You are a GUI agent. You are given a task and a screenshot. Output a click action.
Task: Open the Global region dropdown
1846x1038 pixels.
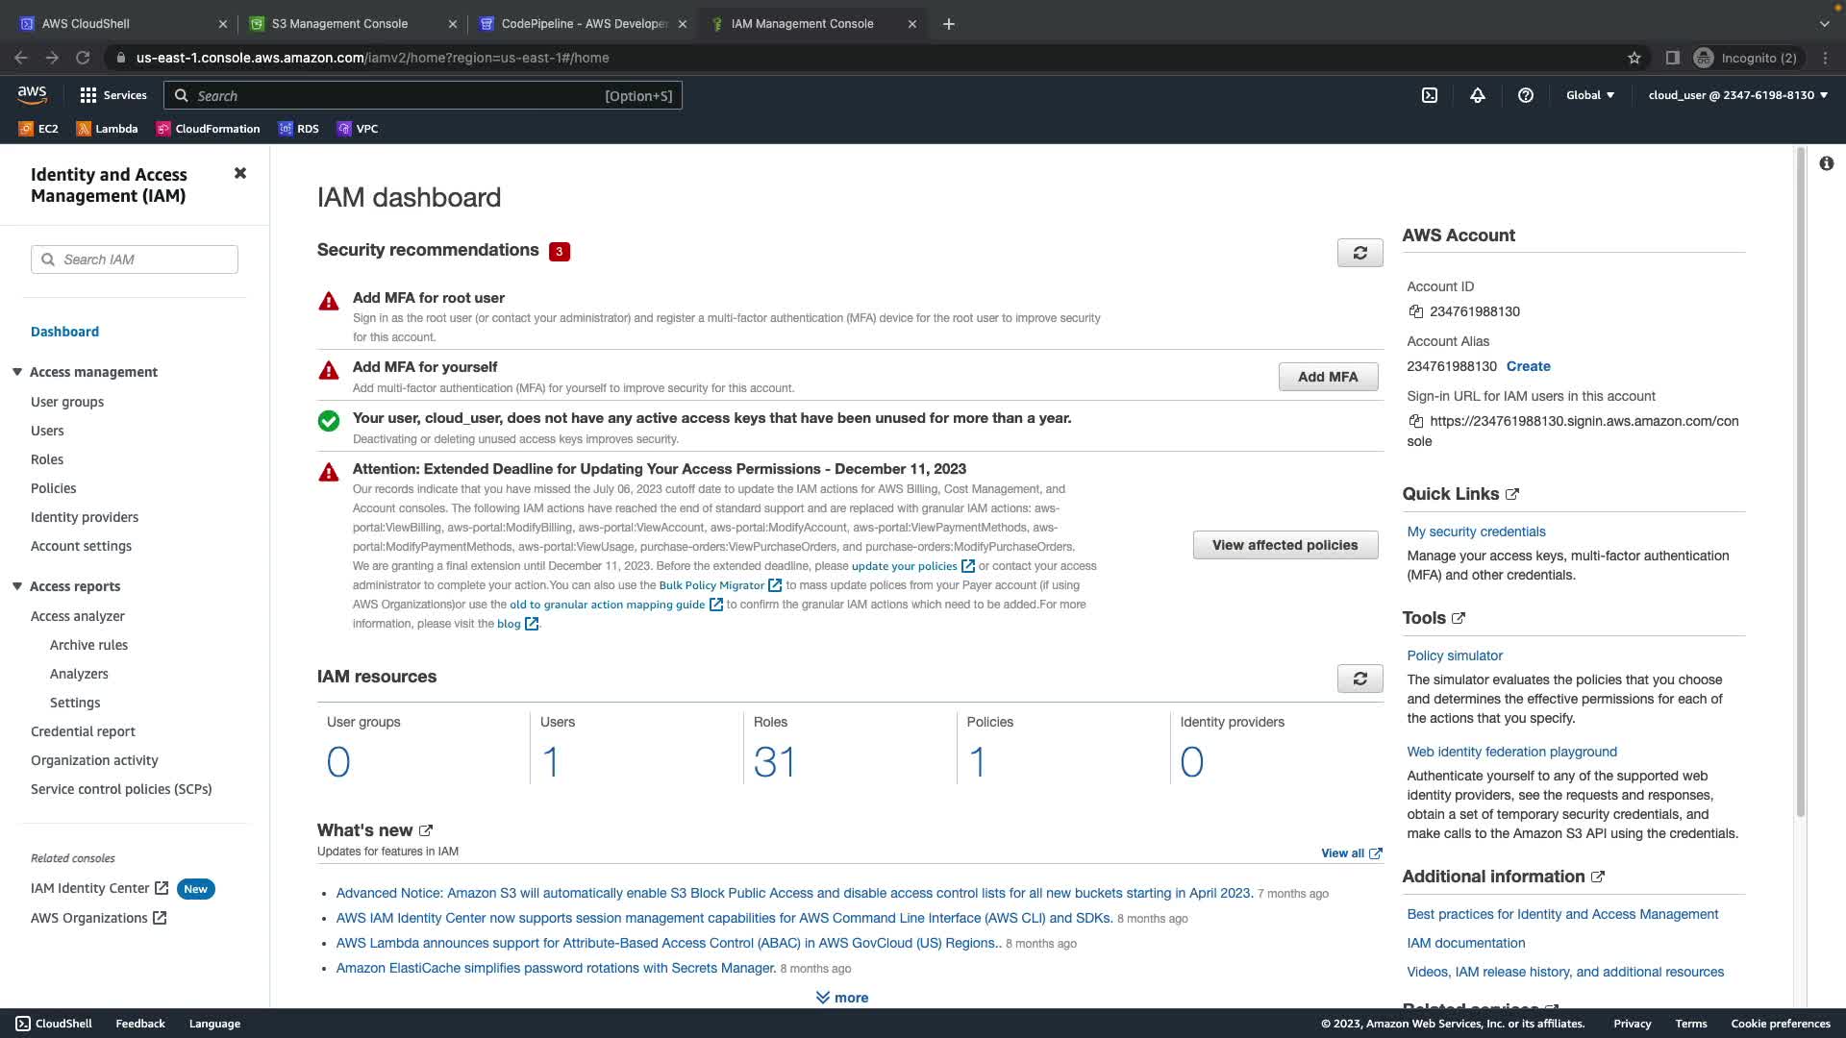[x=1590, y=95]
